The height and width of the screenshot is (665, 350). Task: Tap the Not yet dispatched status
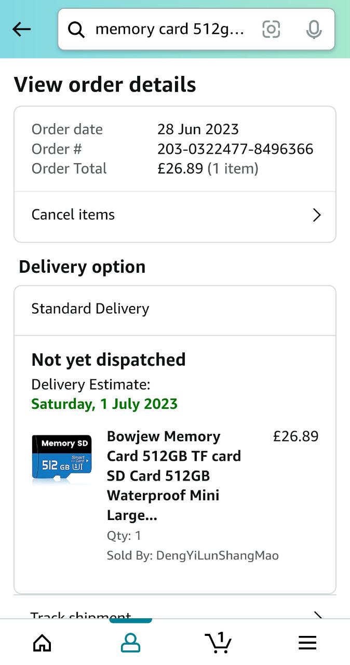point(109,360)
